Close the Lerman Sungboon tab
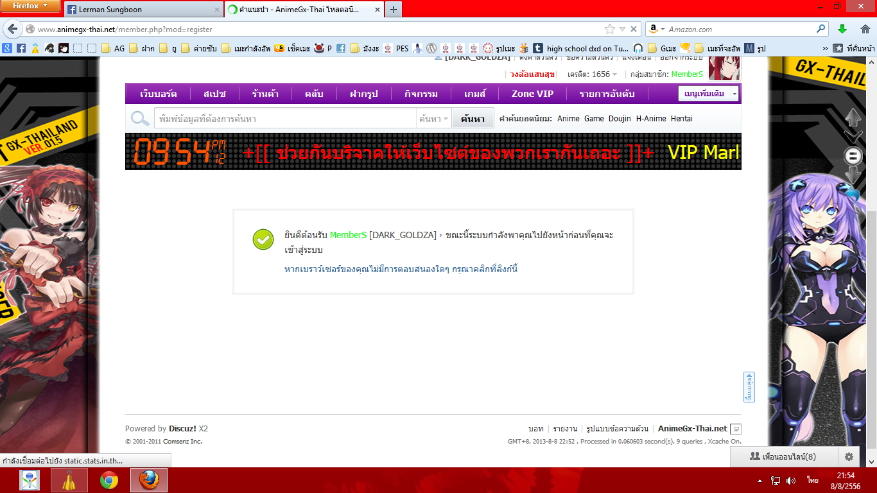The height and width of the screenshot is (493, 877). 216,10
